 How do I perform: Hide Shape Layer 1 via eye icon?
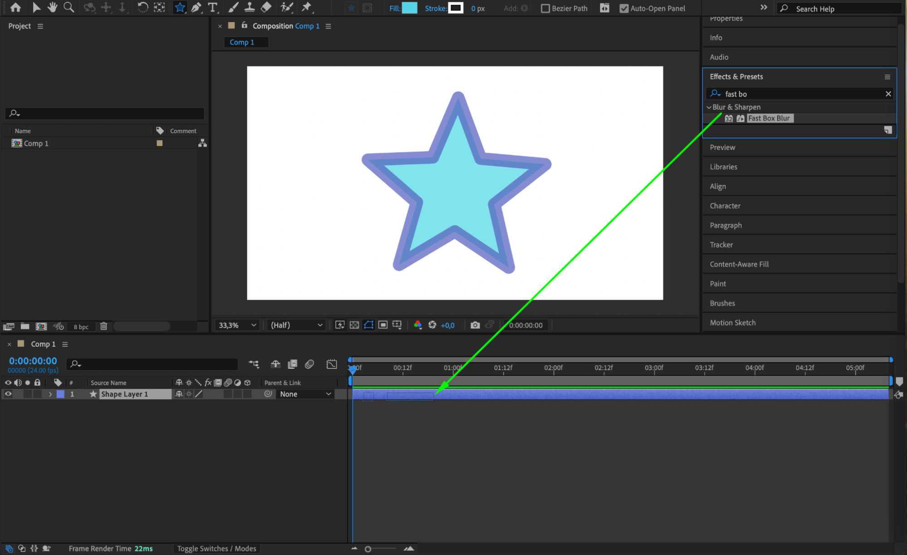tap(8, 394)
